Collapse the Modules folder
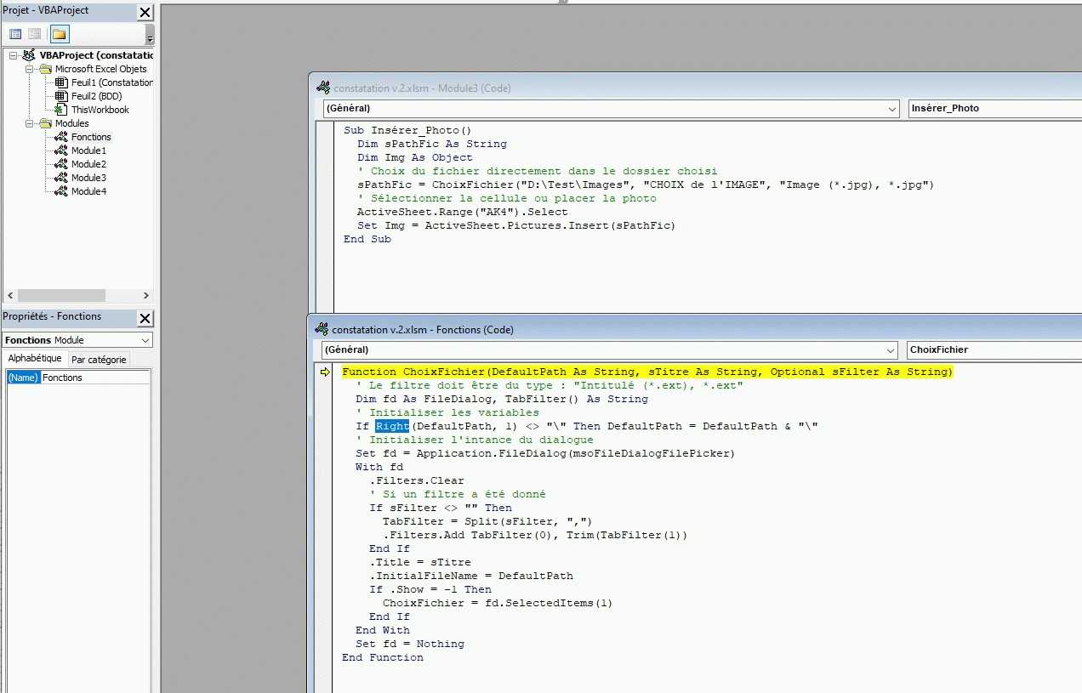This screenshot has width=1082, height=693. pos(28,123)
